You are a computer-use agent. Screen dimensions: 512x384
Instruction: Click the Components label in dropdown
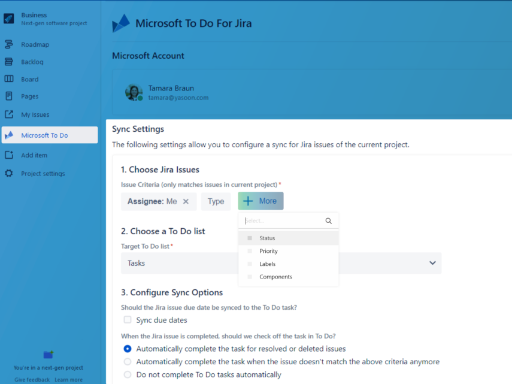275,277
